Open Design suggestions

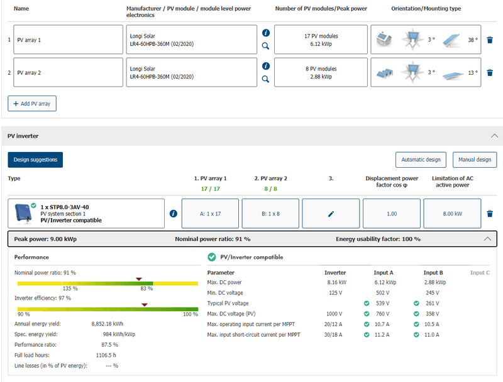click(x=35, y=160)
